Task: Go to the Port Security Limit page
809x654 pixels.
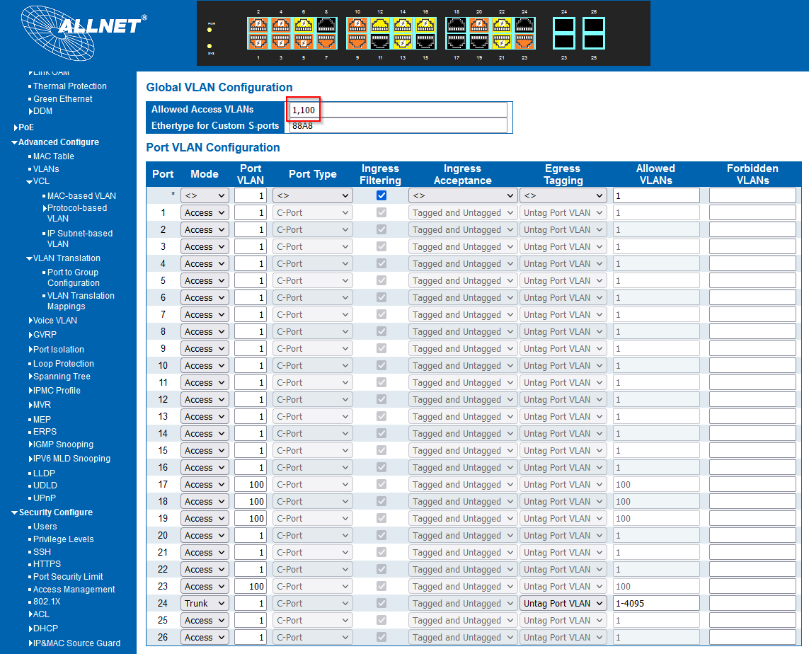Action: pyautogui.click(x=68, y=577)
